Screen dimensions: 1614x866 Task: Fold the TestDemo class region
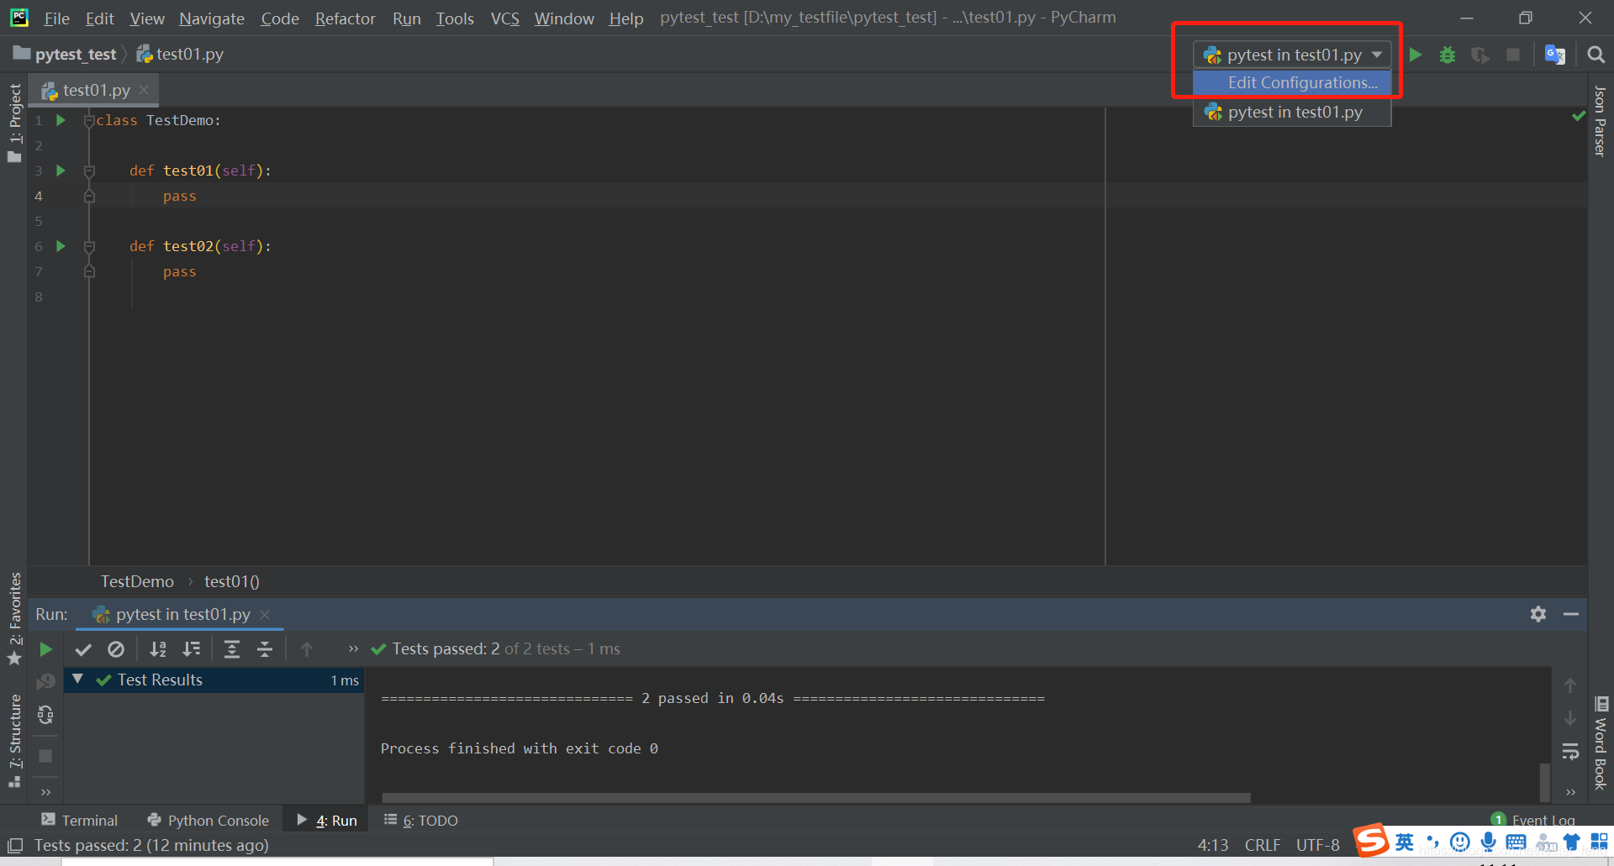coord(89,121)
